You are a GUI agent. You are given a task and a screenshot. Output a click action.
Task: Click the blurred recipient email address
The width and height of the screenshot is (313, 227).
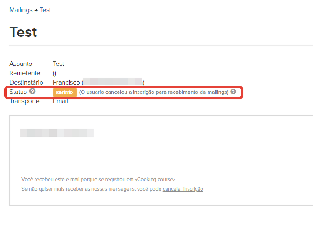pyautogui.click(x=112, y=82)
